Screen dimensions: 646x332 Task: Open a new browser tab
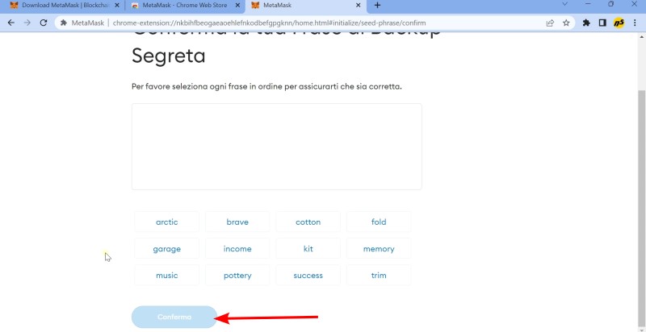pyautogui.click(x=377, y=6)
